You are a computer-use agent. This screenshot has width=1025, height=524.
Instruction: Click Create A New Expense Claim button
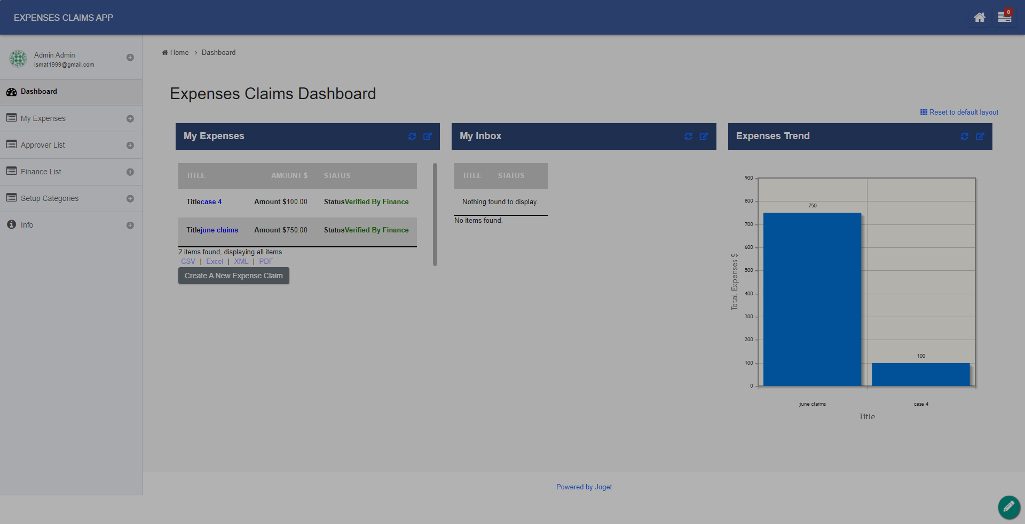[x=233, y=276]
